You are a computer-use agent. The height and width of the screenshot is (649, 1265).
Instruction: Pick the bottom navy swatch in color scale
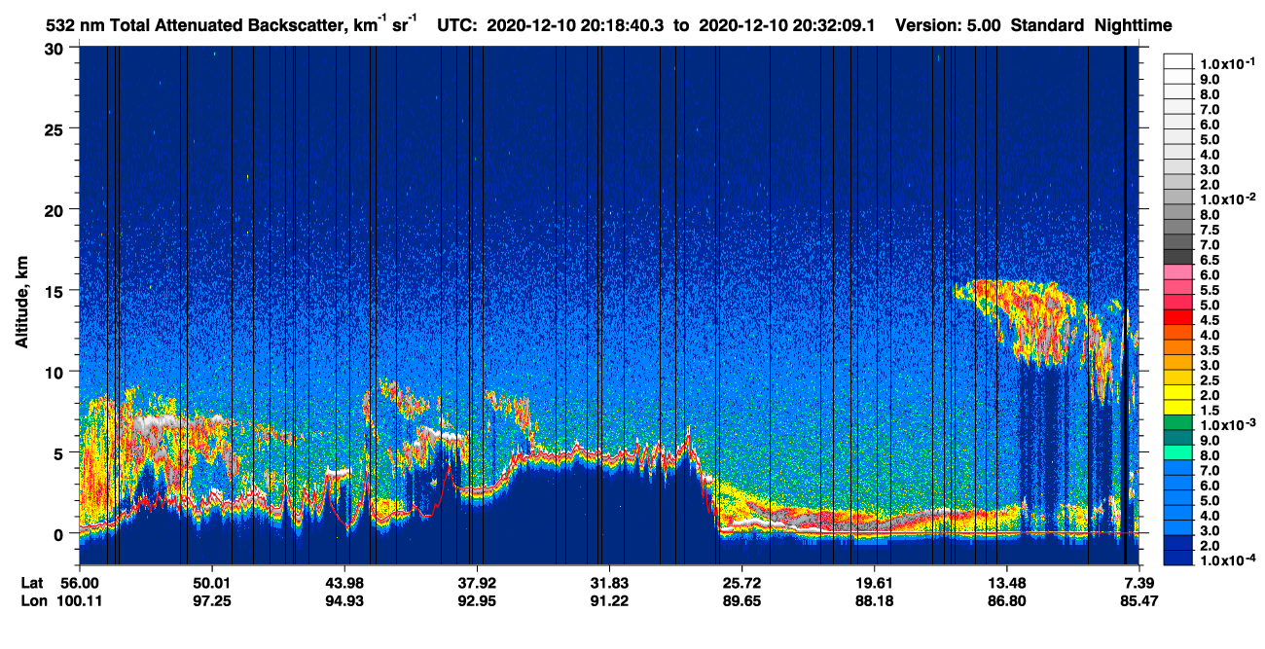pyautogui.click(x=1177, y=558)
